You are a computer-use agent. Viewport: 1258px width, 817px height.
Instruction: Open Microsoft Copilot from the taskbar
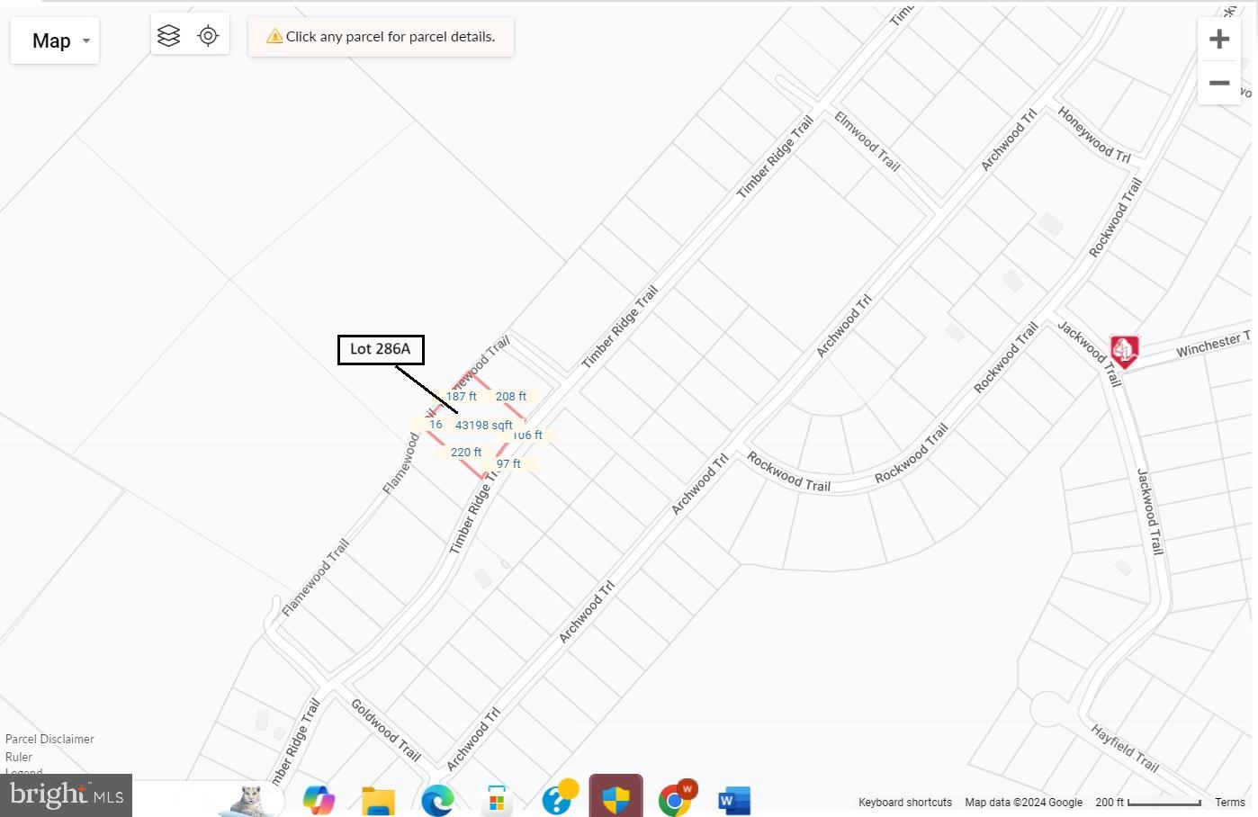click(319, 799)
